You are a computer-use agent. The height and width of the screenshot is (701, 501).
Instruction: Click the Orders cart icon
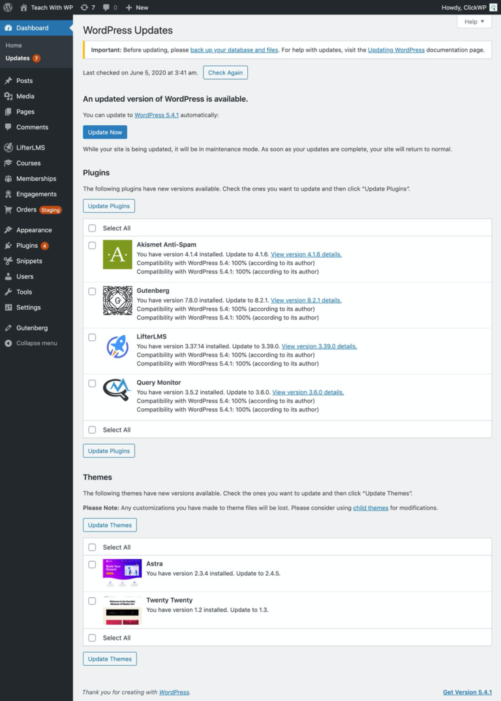click(8, 210)
